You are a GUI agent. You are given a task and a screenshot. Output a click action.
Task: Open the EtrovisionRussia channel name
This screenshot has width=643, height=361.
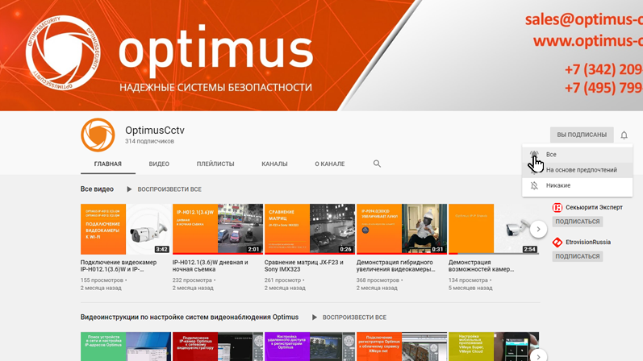tap(588, 243)
